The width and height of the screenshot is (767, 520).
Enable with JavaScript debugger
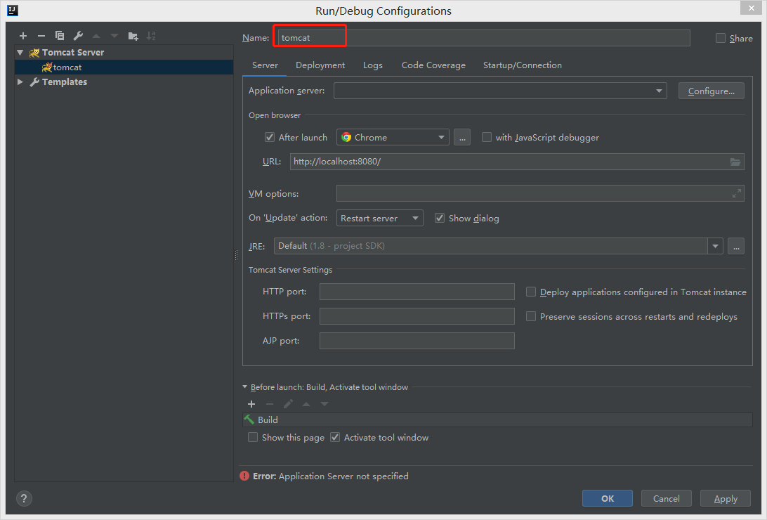pos(487,138)
